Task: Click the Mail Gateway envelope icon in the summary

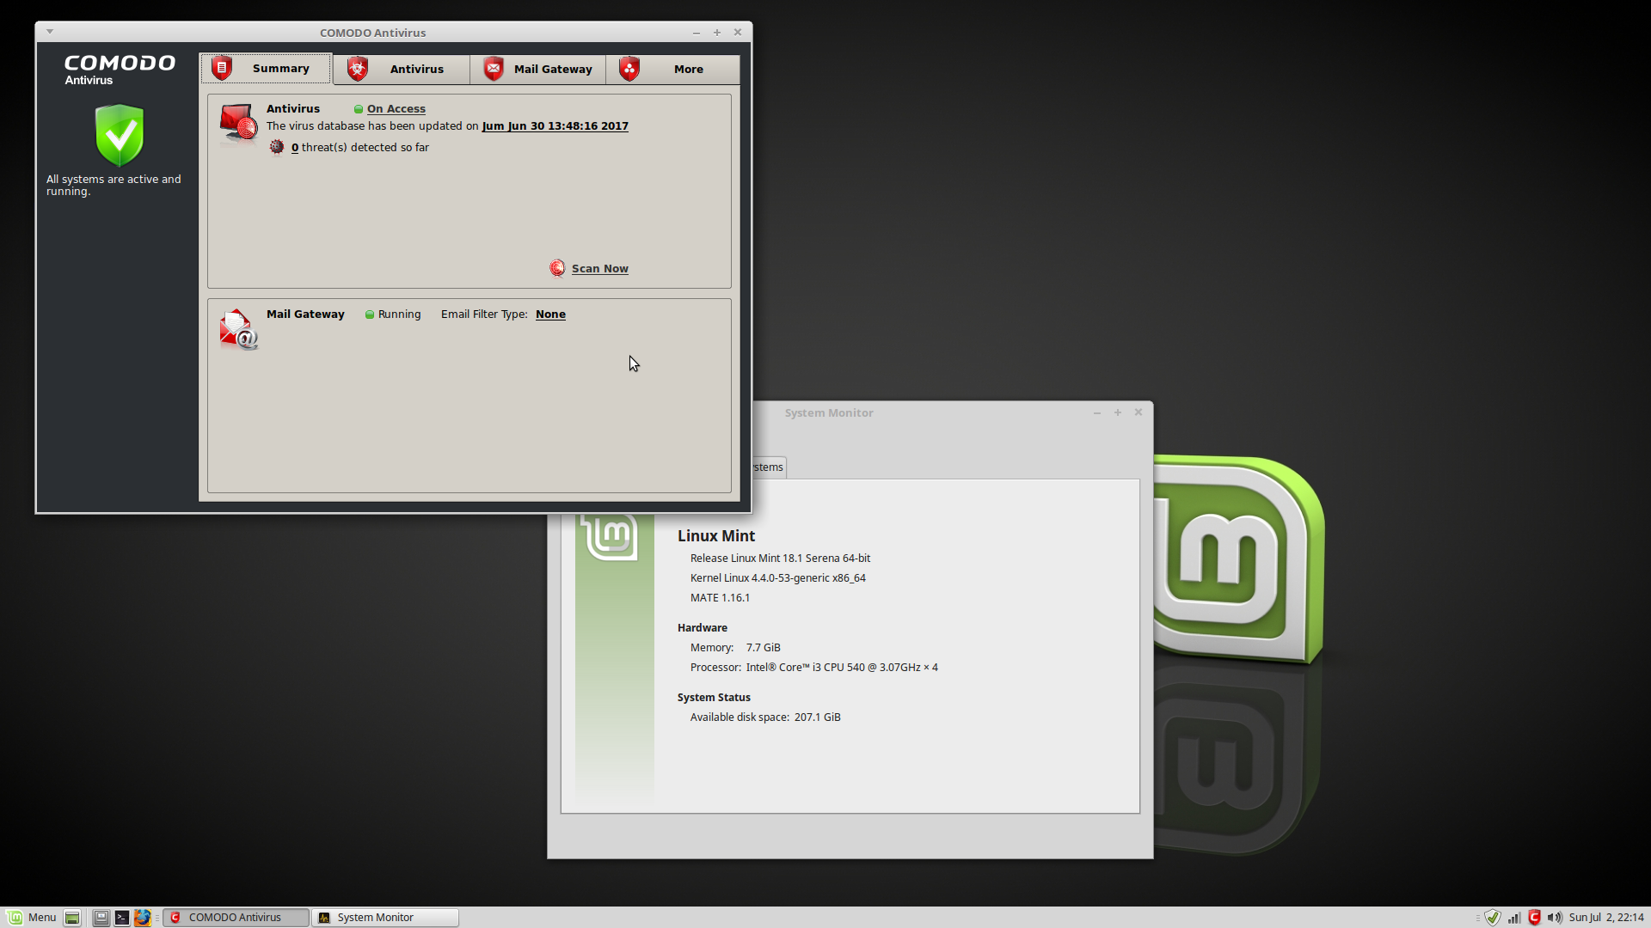Action: click(x=238, y=330)
